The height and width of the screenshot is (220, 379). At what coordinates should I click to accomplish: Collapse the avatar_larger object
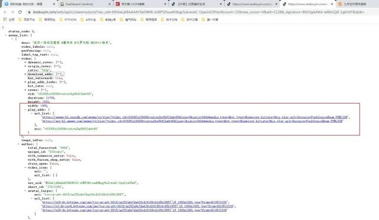coord(25,191)
